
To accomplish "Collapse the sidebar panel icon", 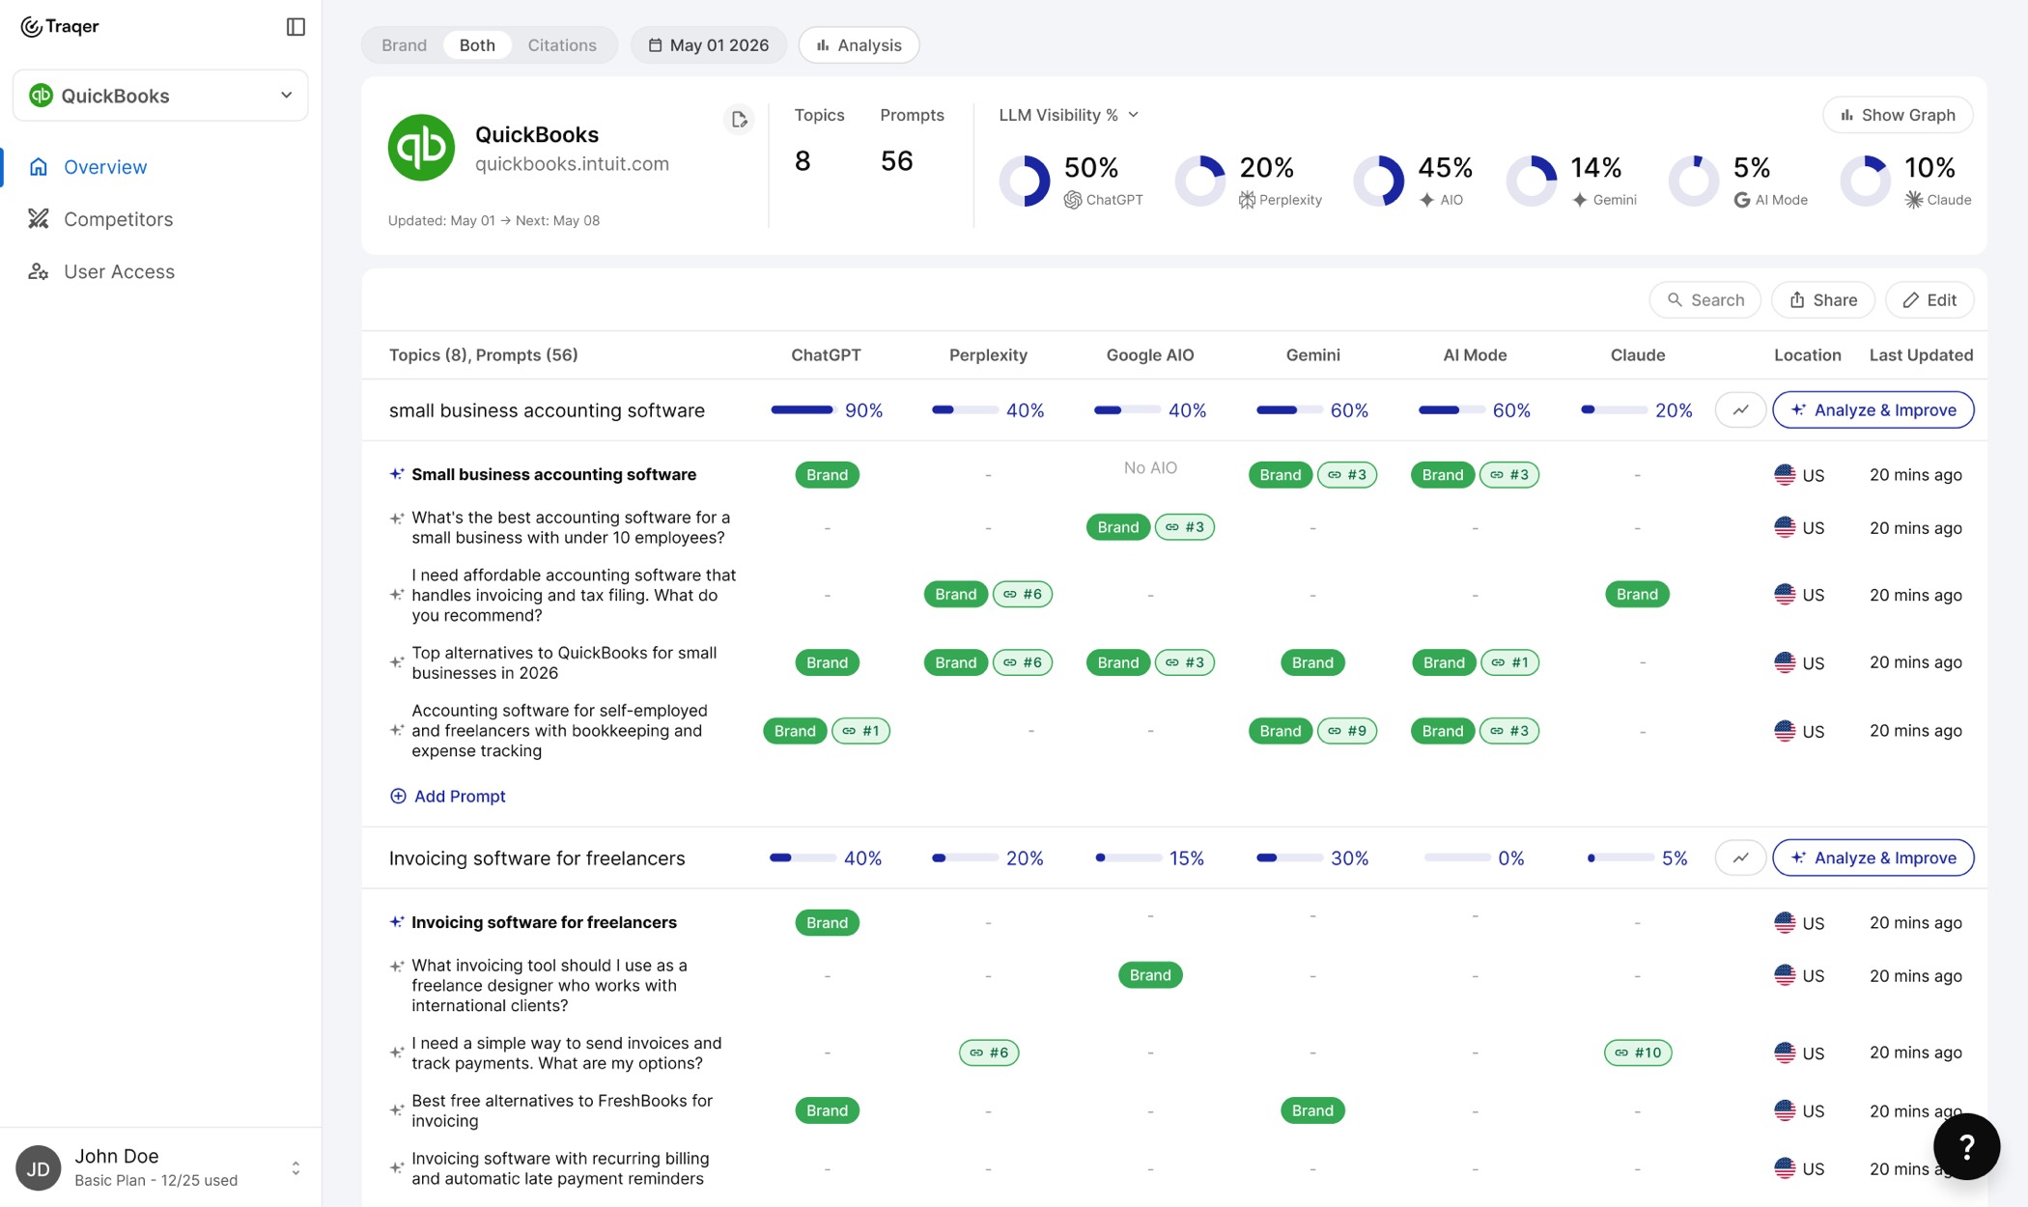I will tap(296, 27).
